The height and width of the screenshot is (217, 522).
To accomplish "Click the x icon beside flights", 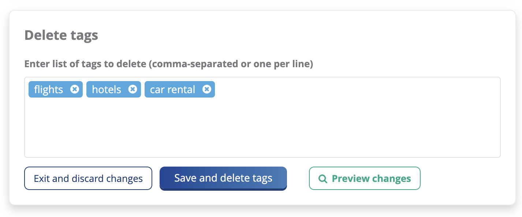I will (75, 90).
